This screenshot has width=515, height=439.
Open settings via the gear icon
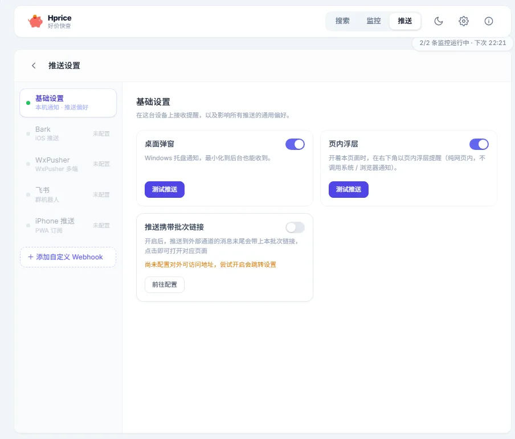point(463,21)
